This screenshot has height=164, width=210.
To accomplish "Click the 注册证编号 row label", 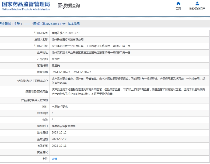I will tap(41, 33).
